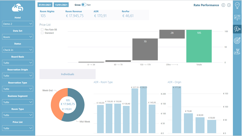Check the Standard price list box
Screen dimensions: 242x136
tap(42, 33)
